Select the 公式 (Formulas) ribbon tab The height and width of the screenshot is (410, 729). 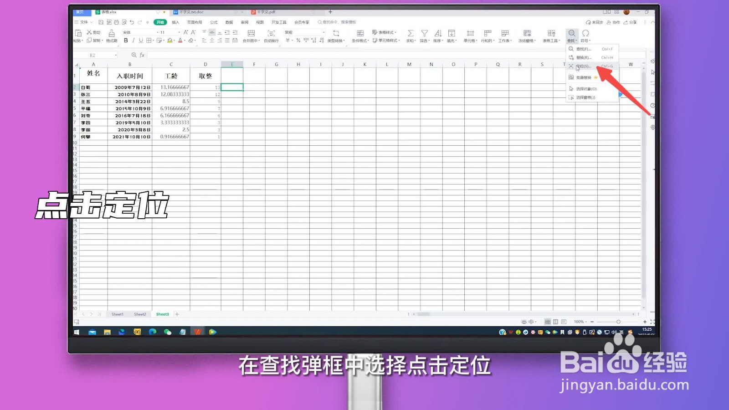coord(214,22)
